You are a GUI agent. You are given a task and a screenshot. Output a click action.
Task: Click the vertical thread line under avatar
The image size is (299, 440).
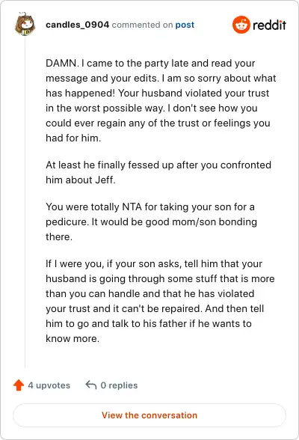point(25,202)
